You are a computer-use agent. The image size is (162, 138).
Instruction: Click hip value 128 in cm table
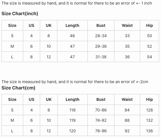point(149,110)
